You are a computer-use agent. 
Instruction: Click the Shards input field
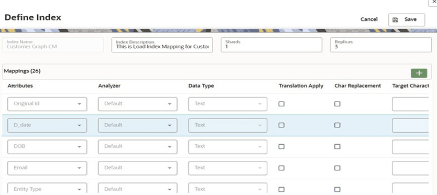[x=271, y=45]
